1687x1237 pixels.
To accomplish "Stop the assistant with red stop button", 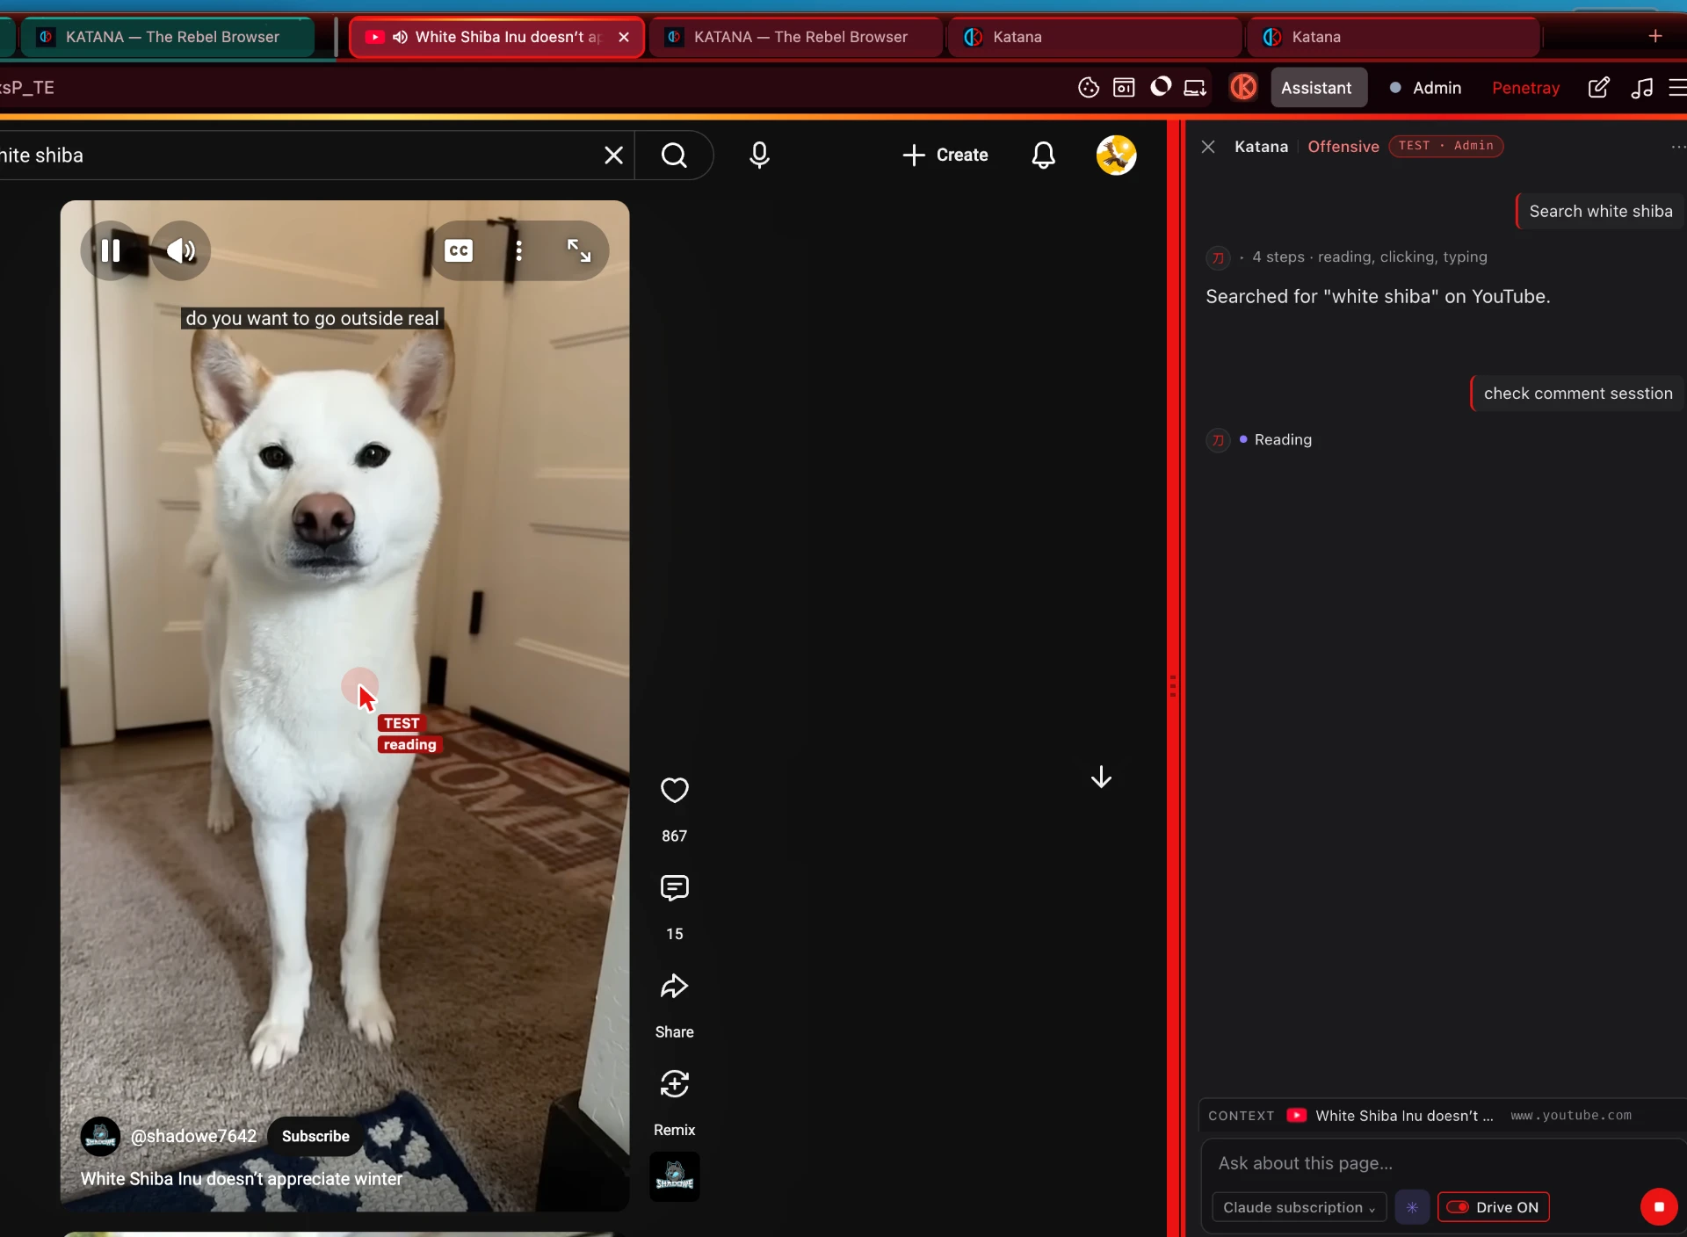I will pos(1659,1207).
